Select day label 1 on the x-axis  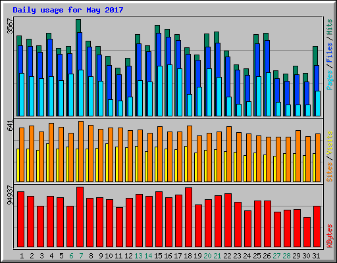click(x=22, y=256)
